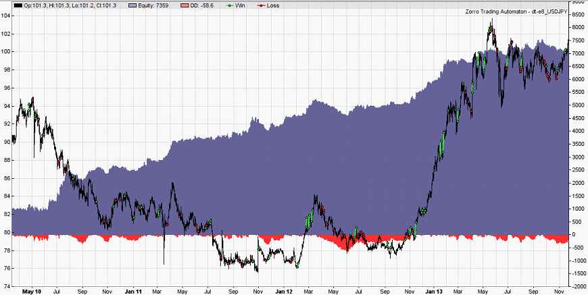Viewport: 588px width, 295px height.
Task: Click the 7000 equity axis label
Action: (x=578, y=54)
